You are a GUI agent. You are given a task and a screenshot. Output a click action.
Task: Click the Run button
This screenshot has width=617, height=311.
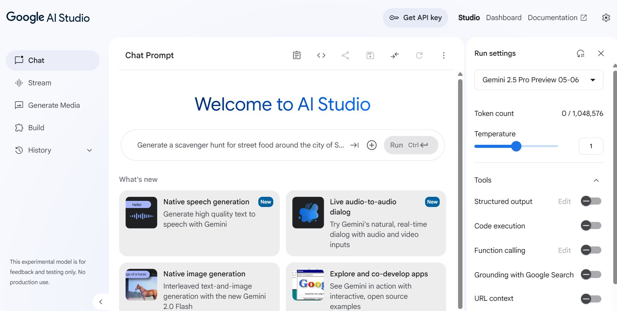[411, 145]
